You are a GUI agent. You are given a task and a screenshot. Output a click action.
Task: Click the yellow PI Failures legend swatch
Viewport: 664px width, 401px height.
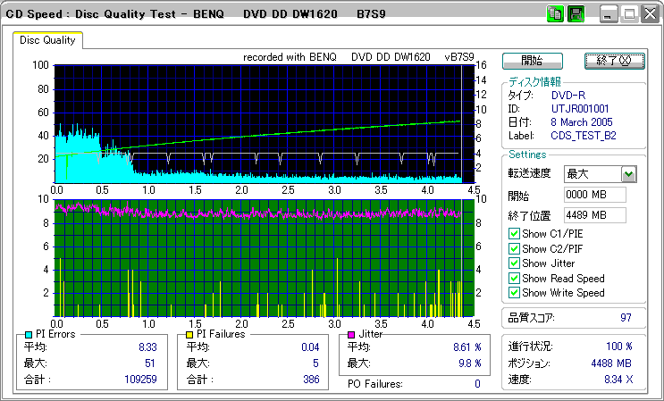[189, 335]
